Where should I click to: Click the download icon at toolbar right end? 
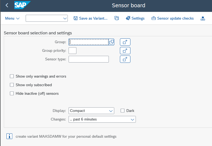pyautogui.click(x=203, y=18)
